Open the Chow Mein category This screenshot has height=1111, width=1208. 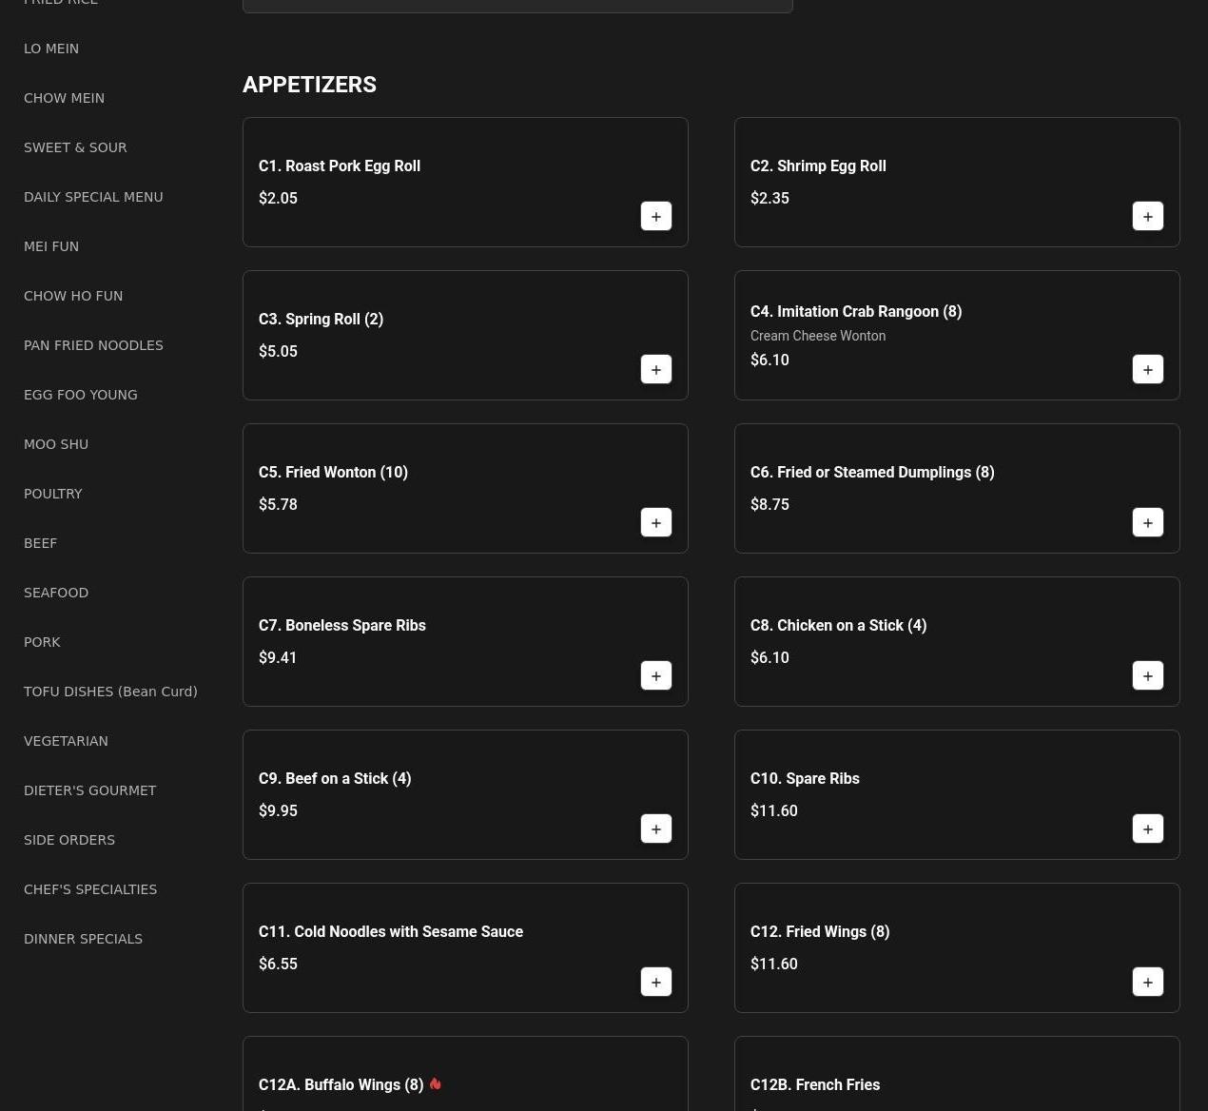[64, 98]
